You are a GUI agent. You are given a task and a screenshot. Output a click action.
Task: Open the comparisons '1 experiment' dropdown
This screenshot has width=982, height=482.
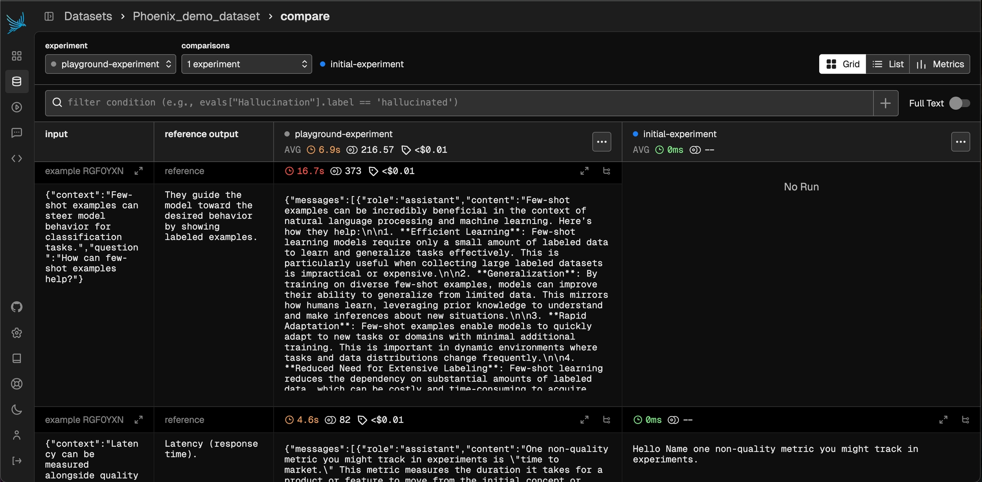coord(246,64)
